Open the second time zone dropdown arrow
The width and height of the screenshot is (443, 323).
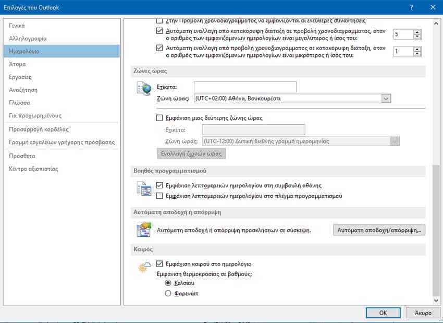click(395, 141)
